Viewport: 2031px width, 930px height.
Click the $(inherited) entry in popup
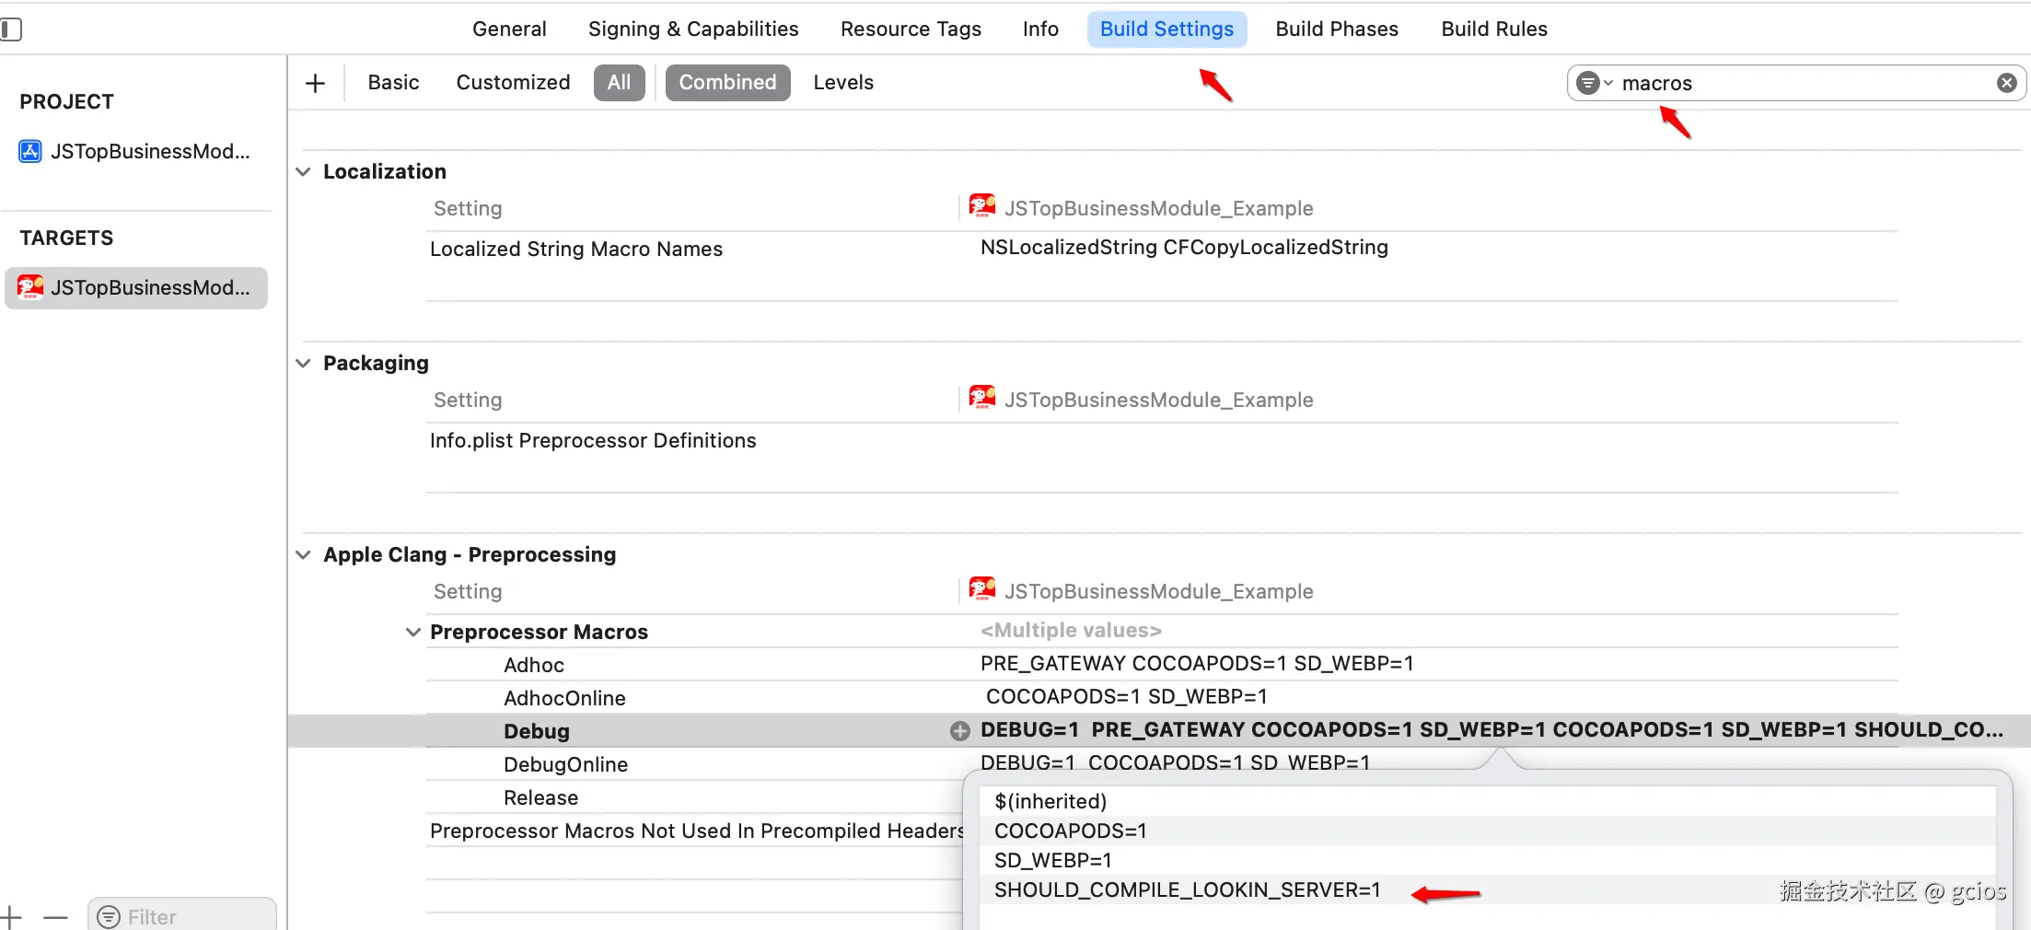pyautogui.click(x=1488, y=801)
